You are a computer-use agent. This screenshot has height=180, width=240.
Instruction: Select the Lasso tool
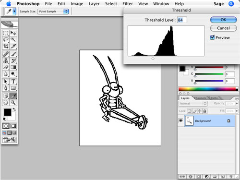click(x=6, y=39)
